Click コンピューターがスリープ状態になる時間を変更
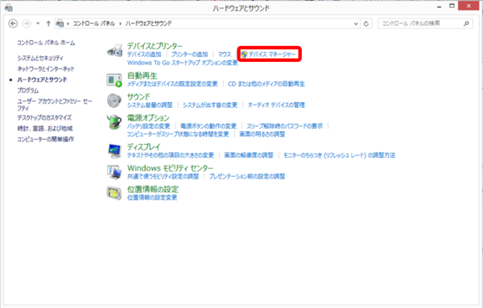Image resolution: width=483 pixels, height=308 pixels. coord(178,134)
